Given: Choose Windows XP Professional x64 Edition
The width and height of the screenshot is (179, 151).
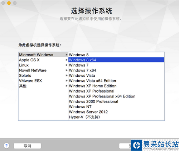Looking at the screenshot, I should point(116,96).
